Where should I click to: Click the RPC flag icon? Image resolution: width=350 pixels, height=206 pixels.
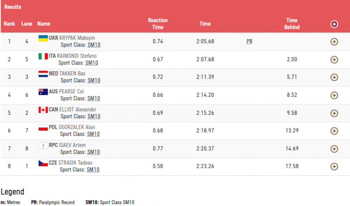(43, 145)
